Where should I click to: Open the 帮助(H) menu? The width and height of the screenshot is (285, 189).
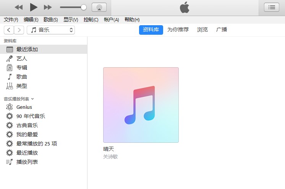click(x=132, y=19)
